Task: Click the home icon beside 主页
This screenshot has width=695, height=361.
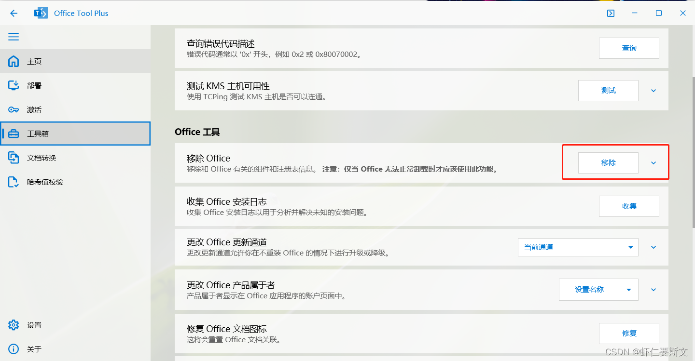Action: tap(14, 61)
